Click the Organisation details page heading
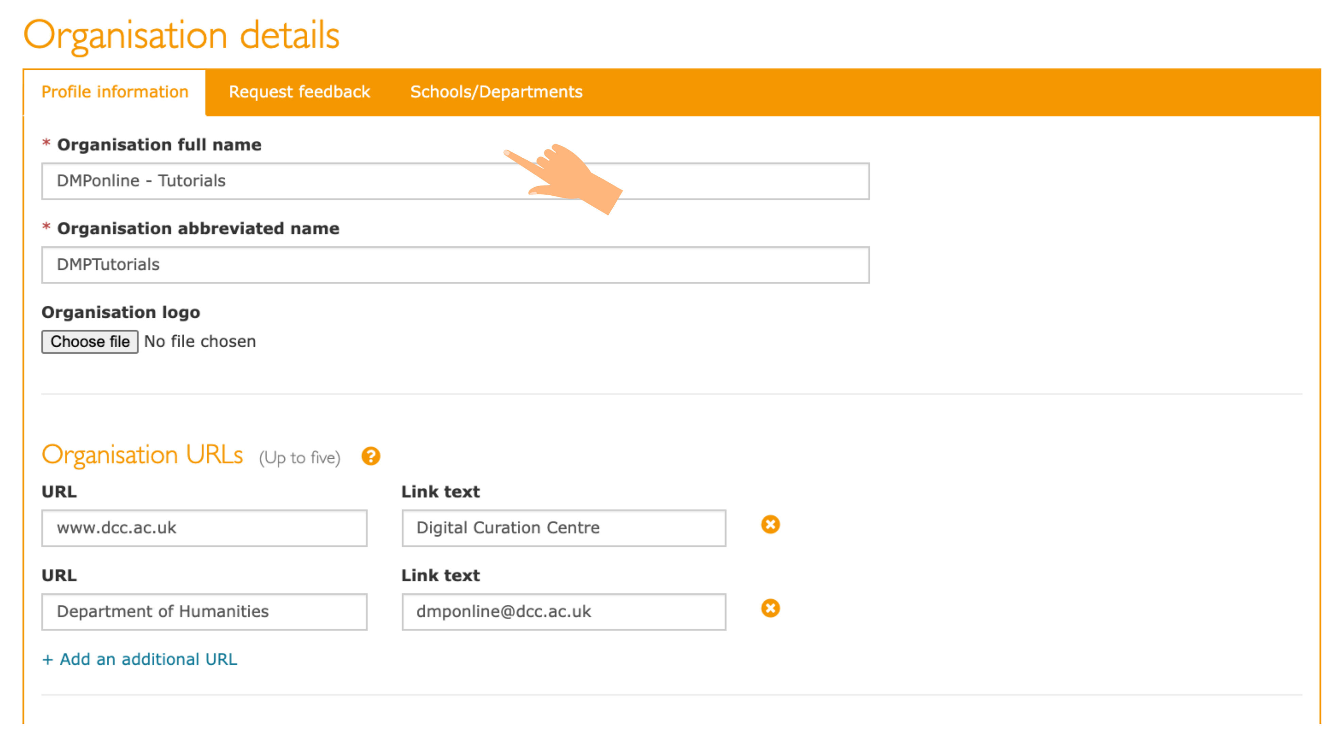The image size is (1344, 754). (x=182, y=35)
